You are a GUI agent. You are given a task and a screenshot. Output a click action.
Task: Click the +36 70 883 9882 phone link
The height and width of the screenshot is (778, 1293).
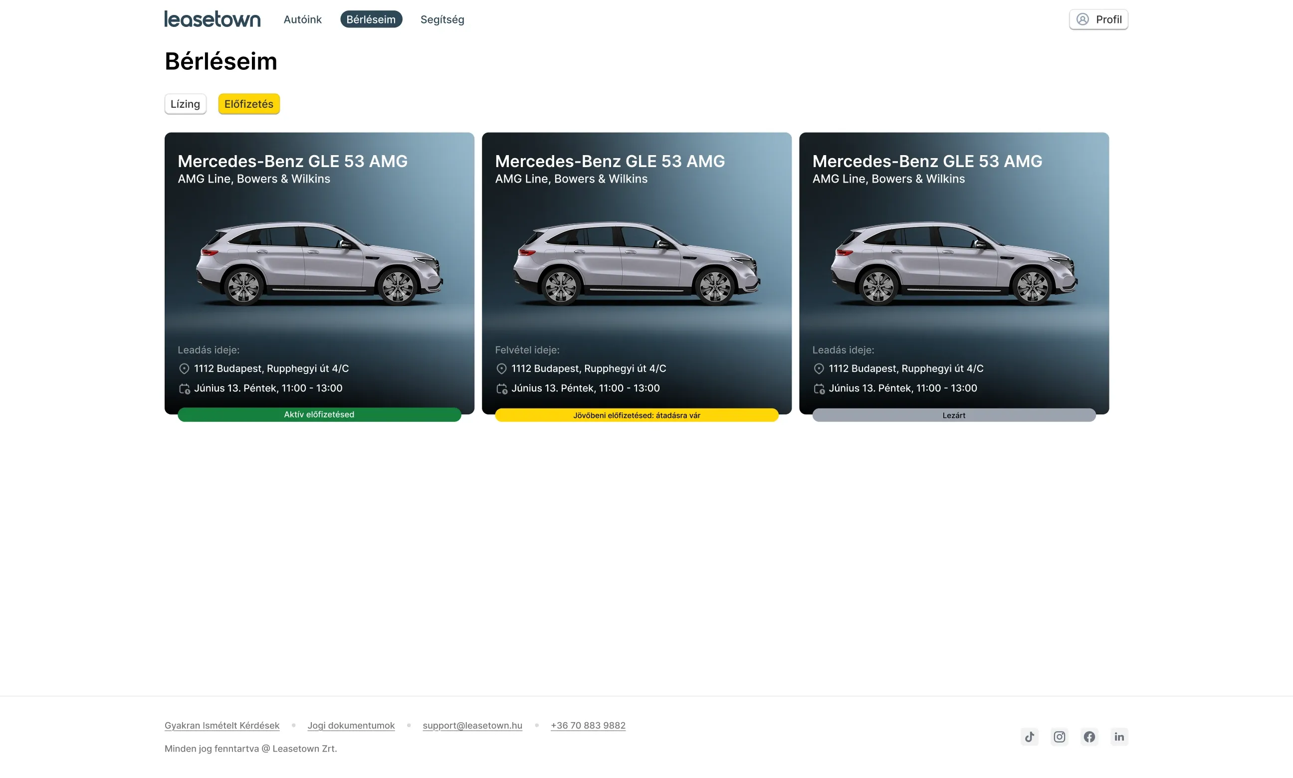tap(588, 725)
